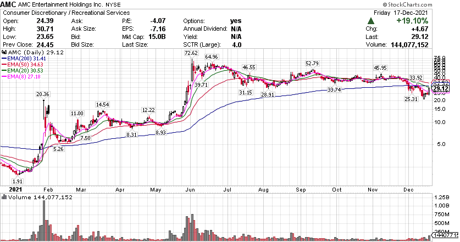
Task: Click the Open value 24.39
Action: click(x=45, y=21)
